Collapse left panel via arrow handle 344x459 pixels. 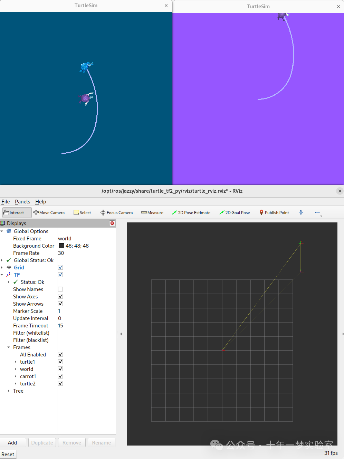(121, 334)
